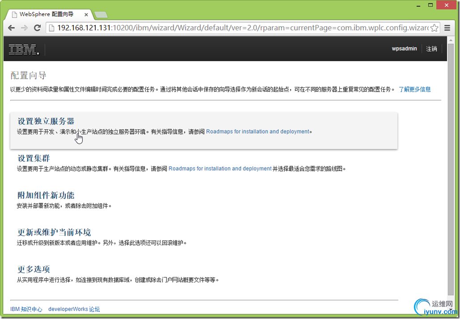Click the scrollbar up arrow
Image resolution: width=460 pixels, height=319 pixels.
451,40
